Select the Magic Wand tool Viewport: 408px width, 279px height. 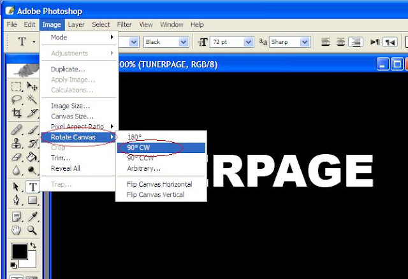click(x=33, y=99)
